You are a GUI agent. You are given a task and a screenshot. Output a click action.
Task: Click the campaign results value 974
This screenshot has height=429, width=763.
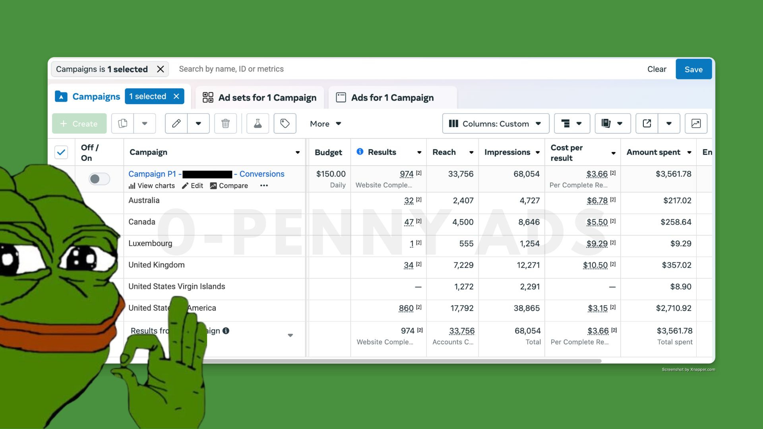pos(407,174)
